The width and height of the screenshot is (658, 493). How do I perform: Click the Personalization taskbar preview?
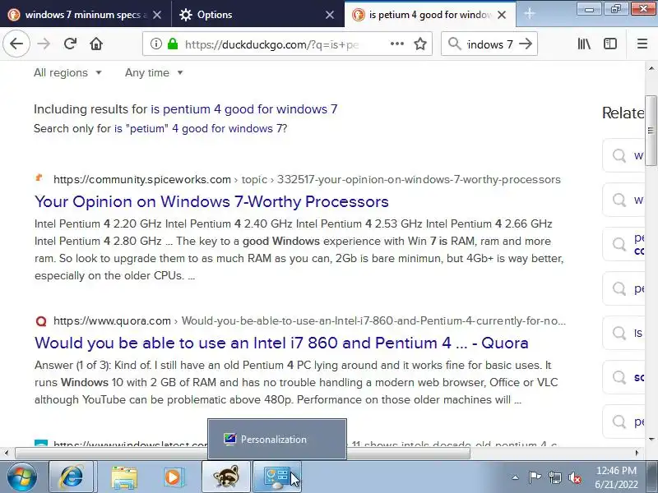277,439
